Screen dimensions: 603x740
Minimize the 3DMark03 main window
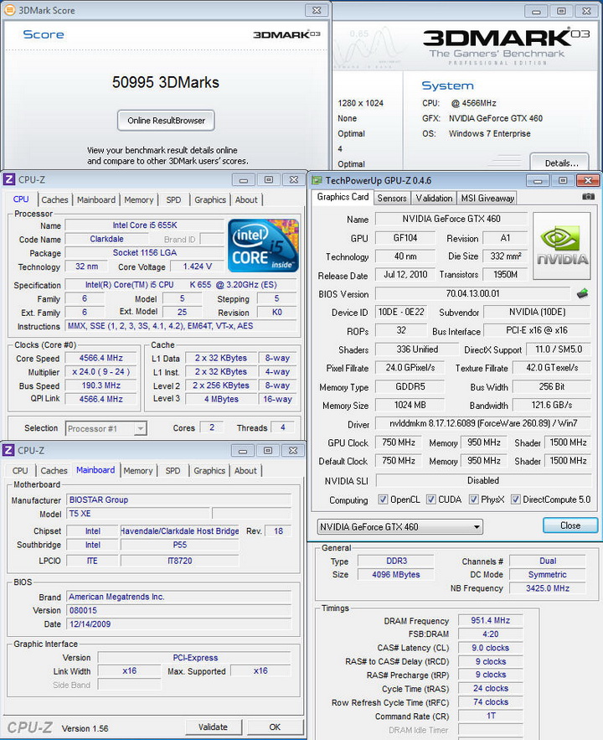pyautogui.click(x=536, y=11)
